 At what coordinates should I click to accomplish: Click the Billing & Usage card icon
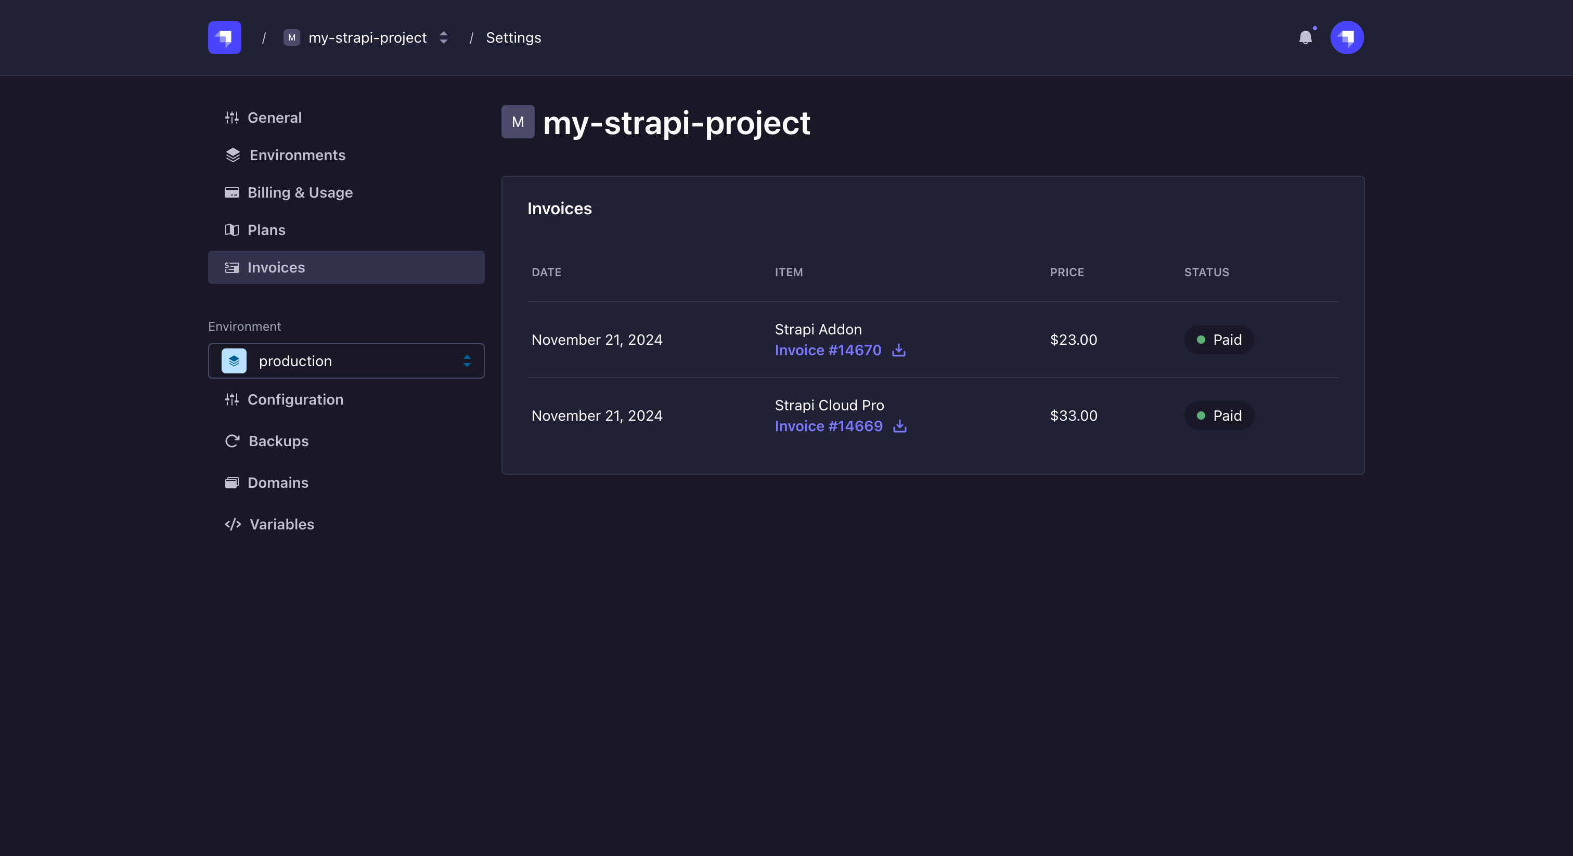(232, 192)
